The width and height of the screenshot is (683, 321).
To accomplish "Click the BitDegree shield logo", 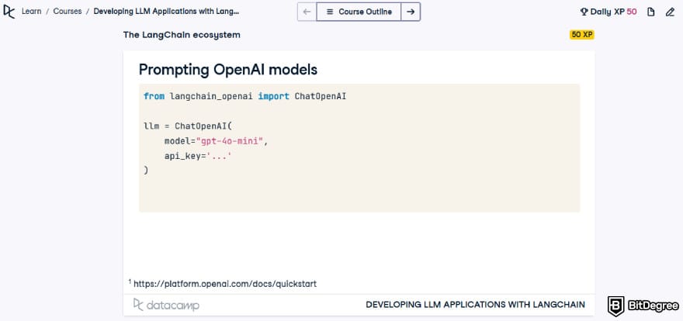I will coord(618,305).
